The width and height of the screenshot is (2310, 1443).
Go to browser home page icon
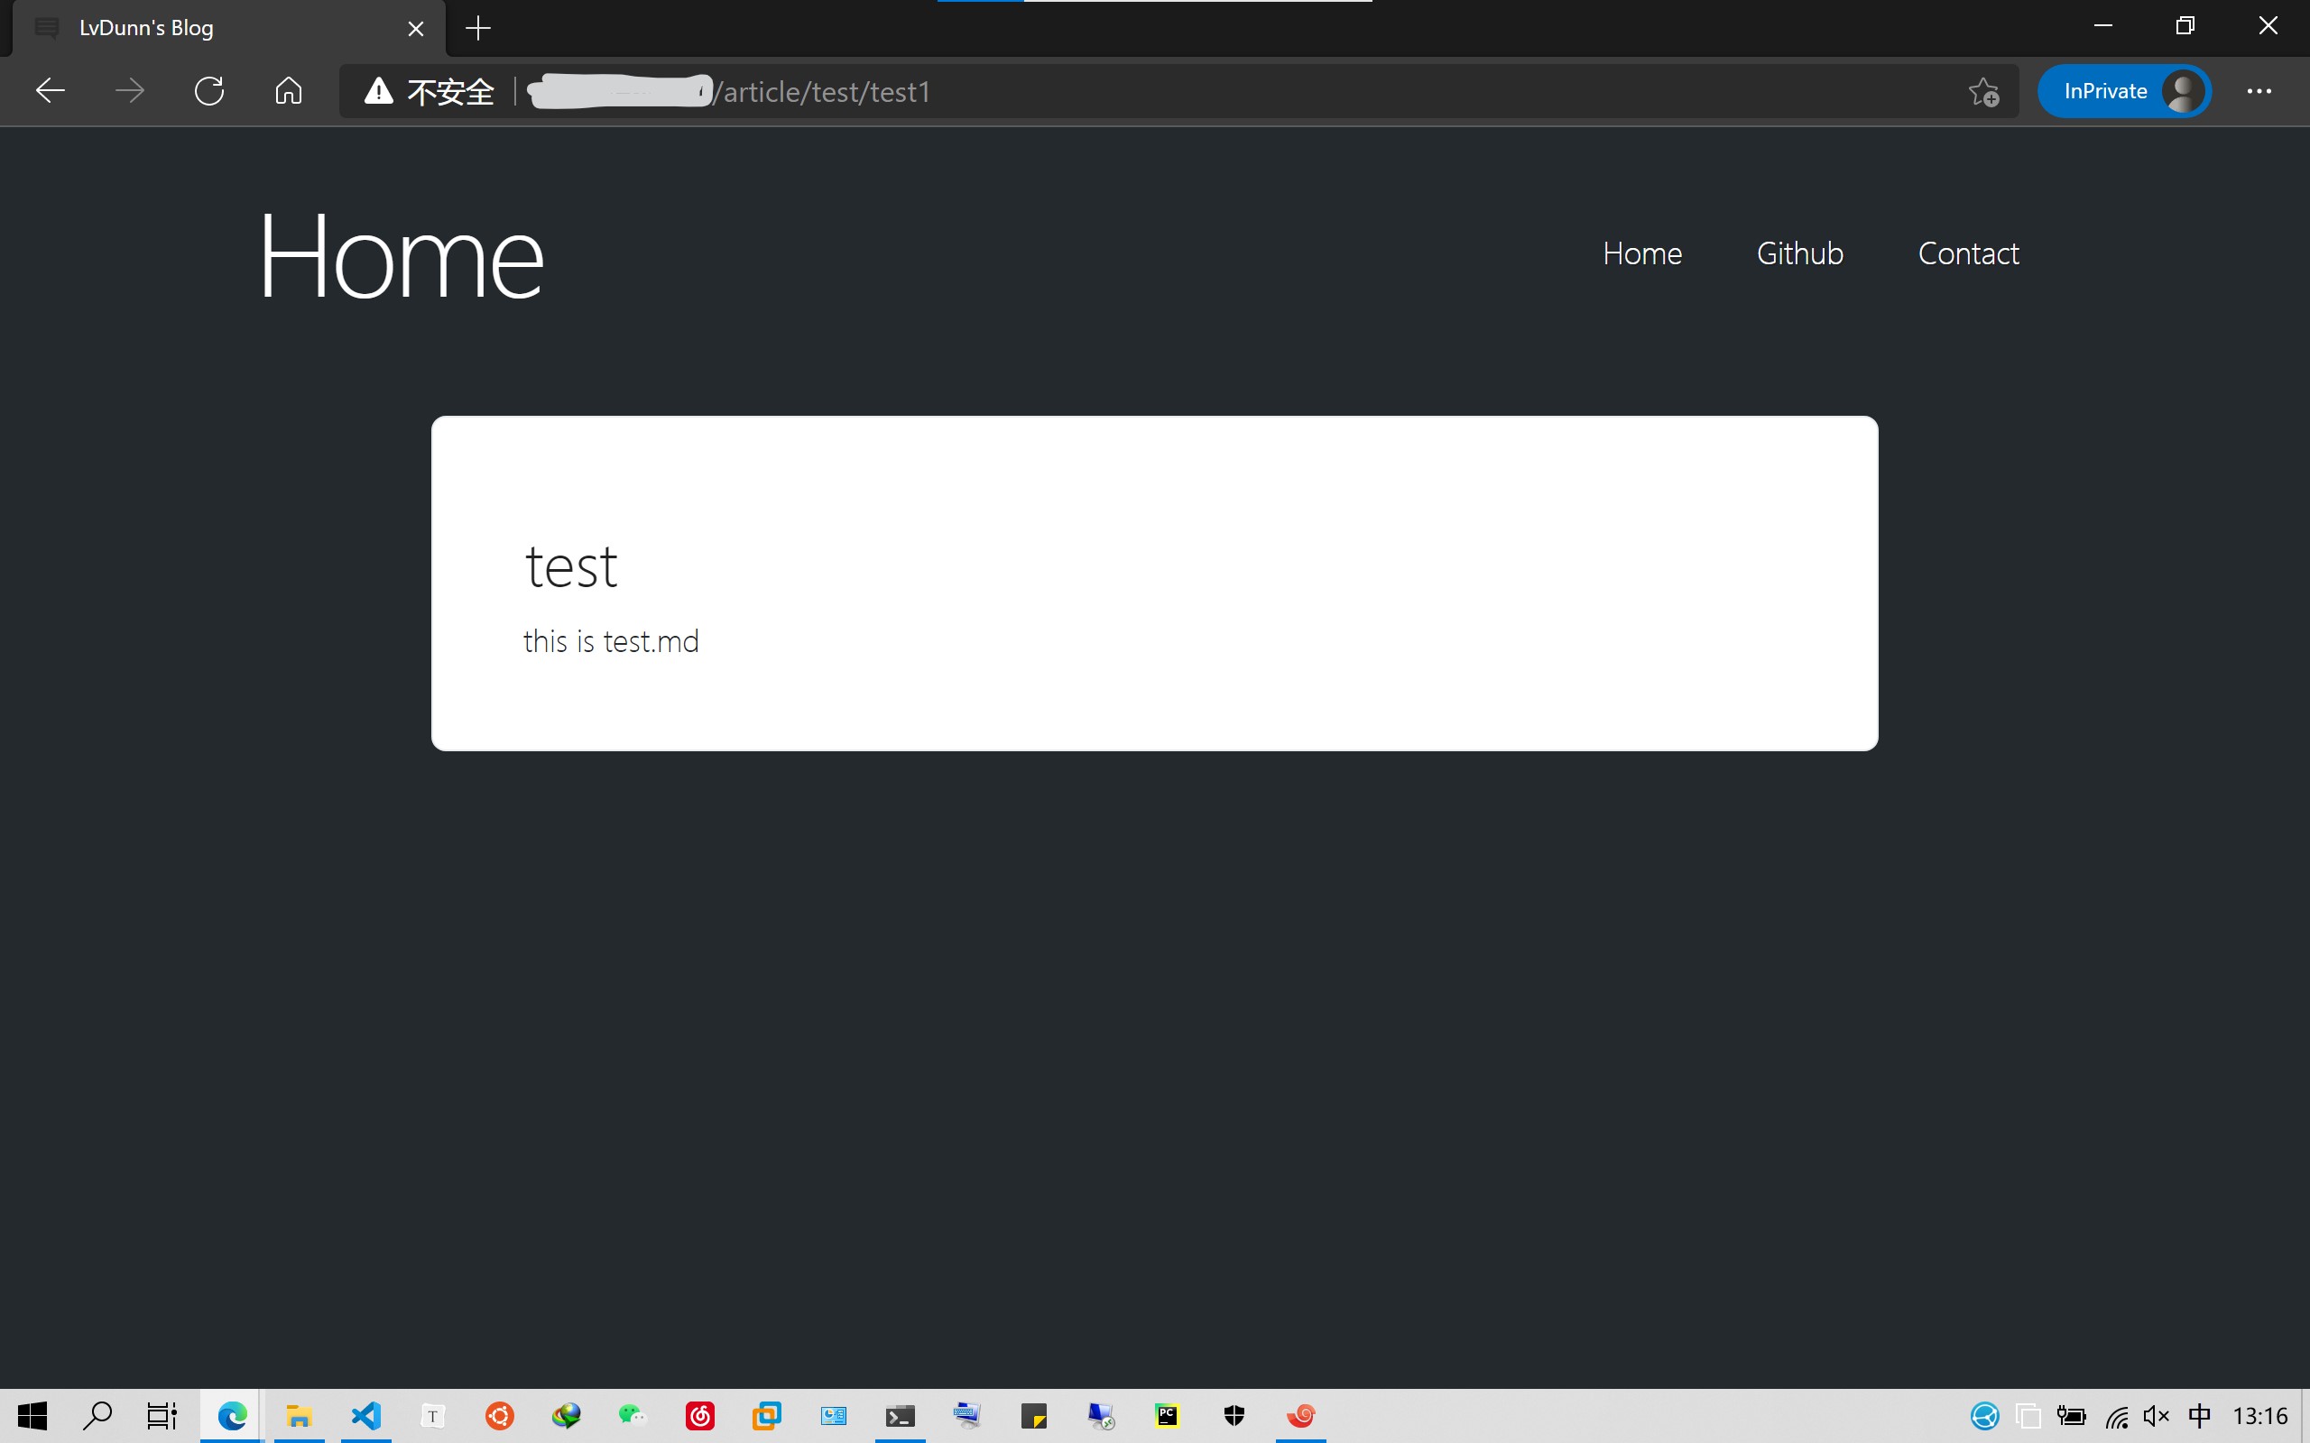click(288, 92)
